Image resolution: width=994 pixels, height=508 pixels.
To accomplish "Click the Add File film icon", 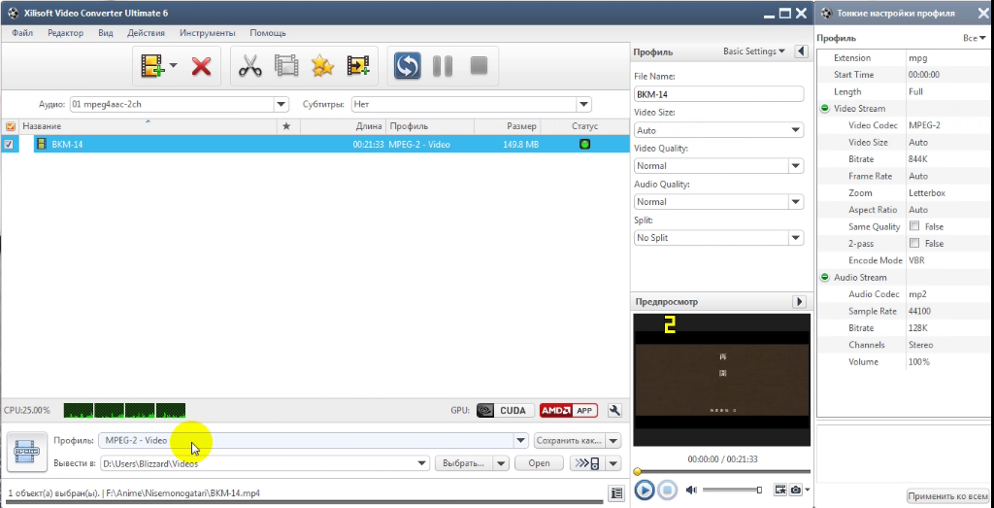I will (x=152, y=65).
